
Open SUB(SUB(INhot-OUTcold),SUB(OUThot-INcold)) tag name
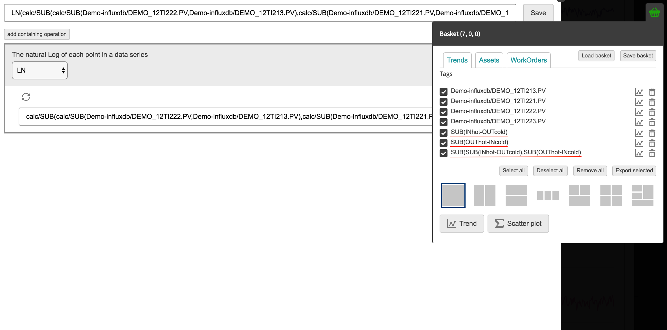point(516,152)
